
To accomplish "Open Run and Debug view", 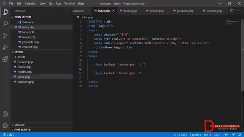I will (x=5, y=47).
